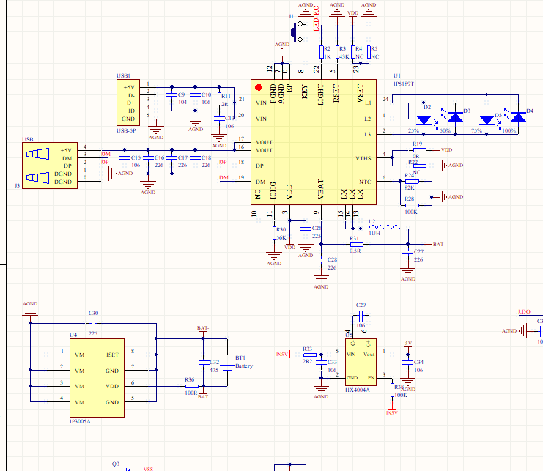Click the J1 push-button switch symbol
Viewport: 543px width, 471px height.
298,31
